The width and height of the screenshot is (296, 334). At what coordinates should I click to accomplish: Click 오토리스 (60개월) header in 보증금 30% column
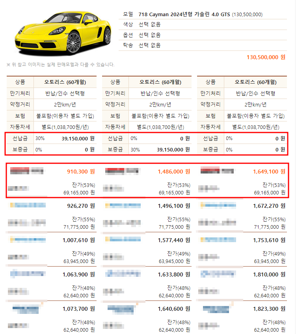(x=160, y=82)
